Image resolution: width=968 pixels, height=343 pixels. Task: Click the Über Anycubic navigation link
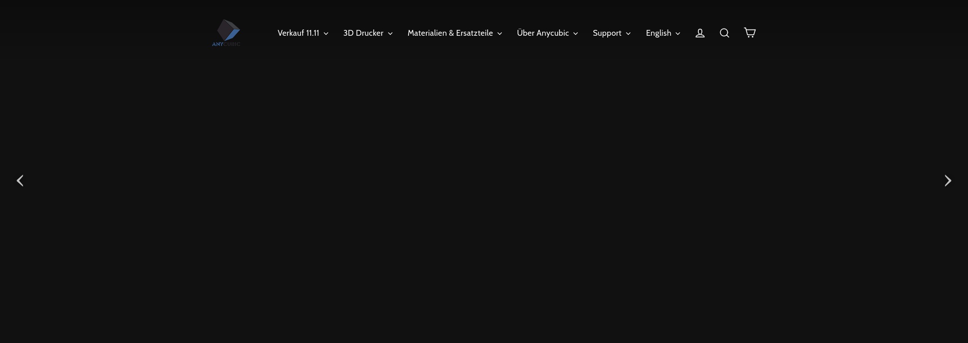(x=542, y=33)
